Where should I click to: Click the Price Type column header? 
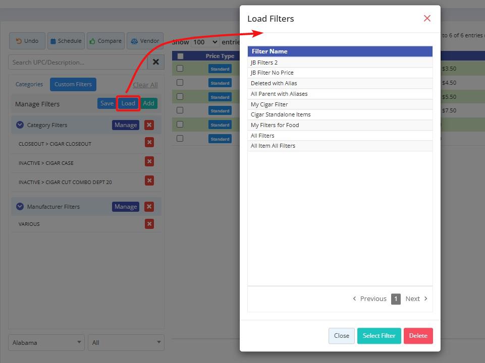pyautogui.click(x=220, y=56)
